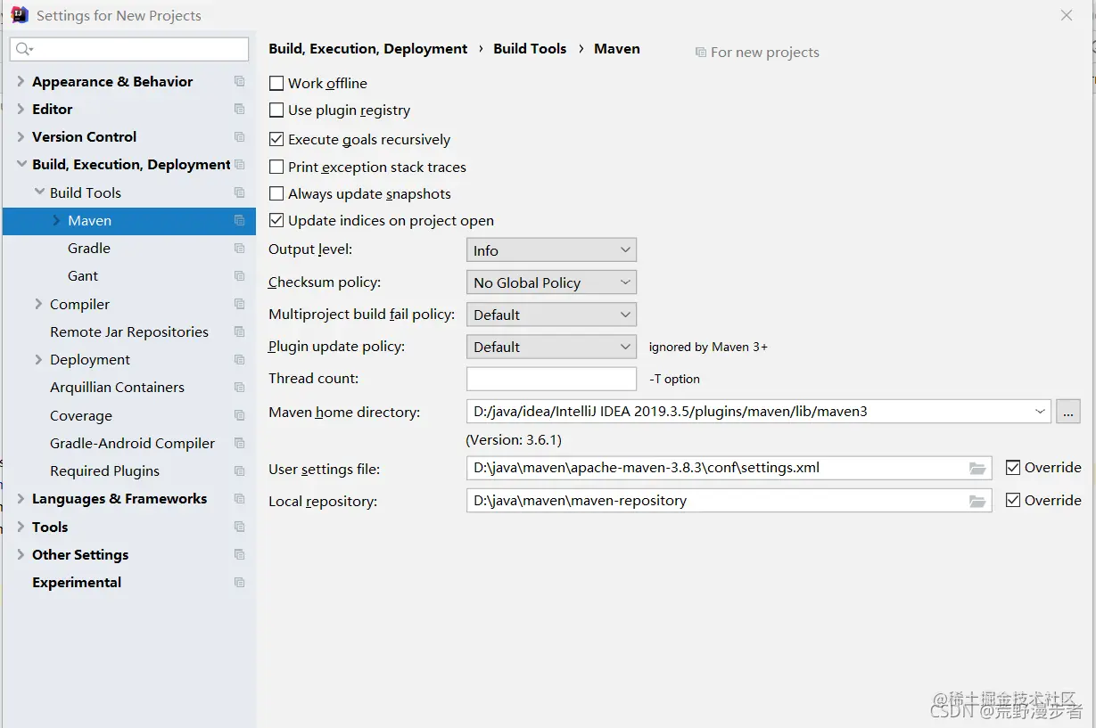The height and width of the screenshot is (728, 1096).
Task: Check Use plugin registry
Action: coord(276,110)
